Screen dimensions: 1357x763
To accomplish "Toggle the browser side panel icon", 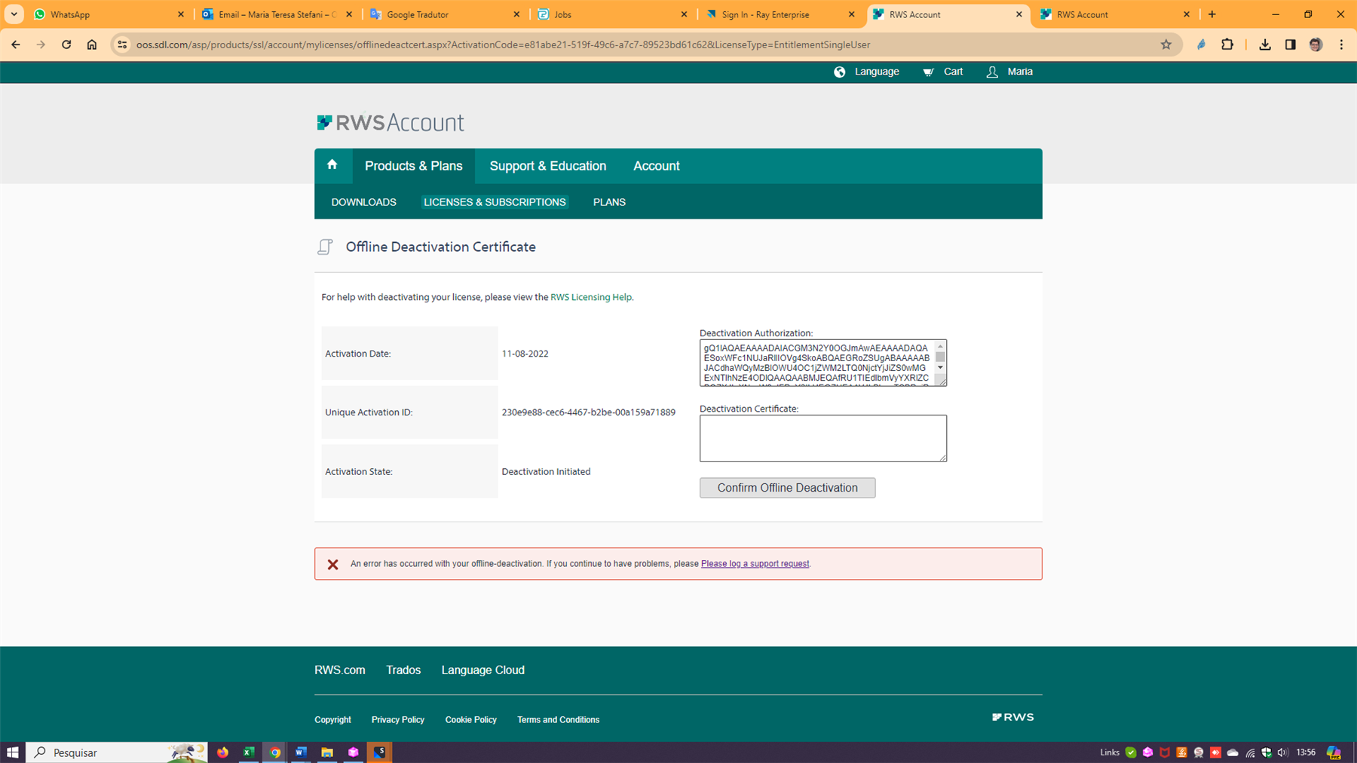I will tap(1291, 44).
